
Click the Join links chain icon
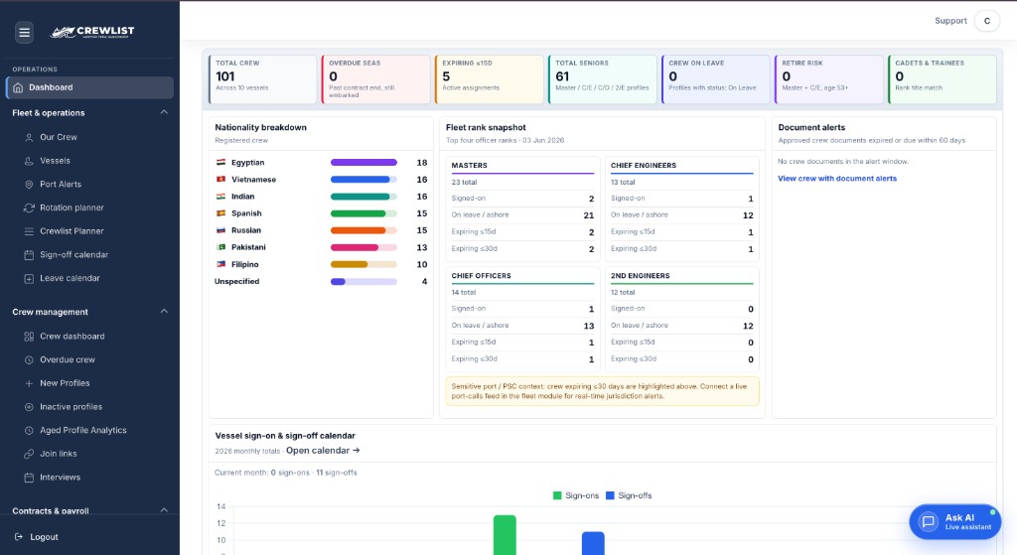(x=29, y=454)
